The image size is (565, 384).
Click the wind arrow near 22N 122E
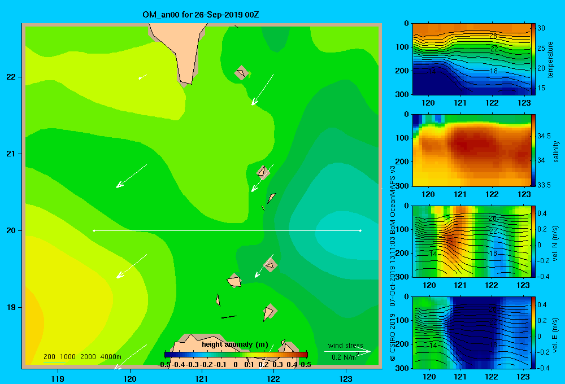point(262,90)
